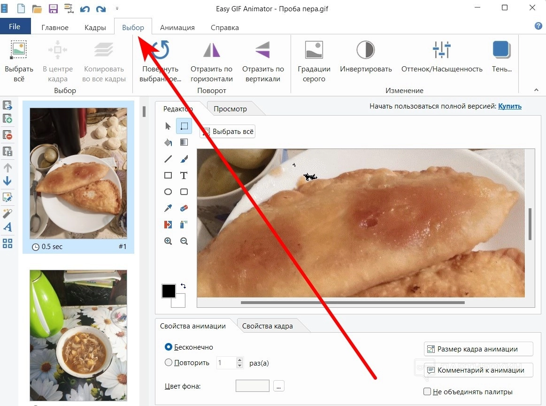546x406 pixels.
Task: Switch to the Анимация ribbon tab
Action: pyautogui.click(x=177, y=27)
